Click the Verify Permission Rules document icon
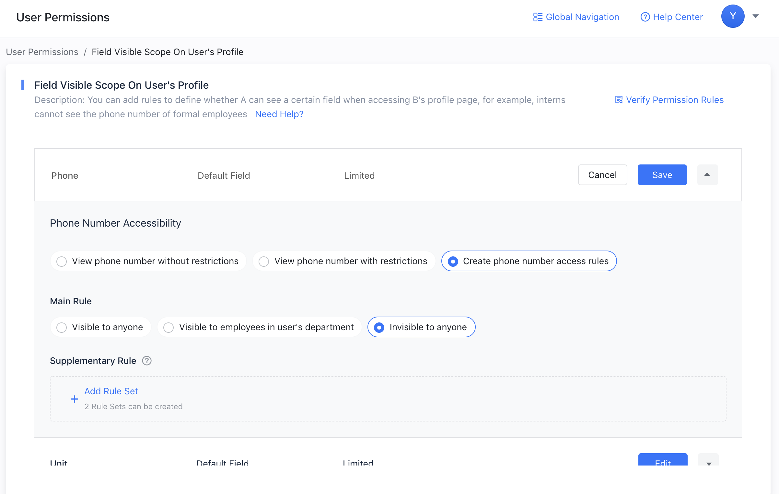This screenshot has height=494, width=779. click(x=619, y=100)
